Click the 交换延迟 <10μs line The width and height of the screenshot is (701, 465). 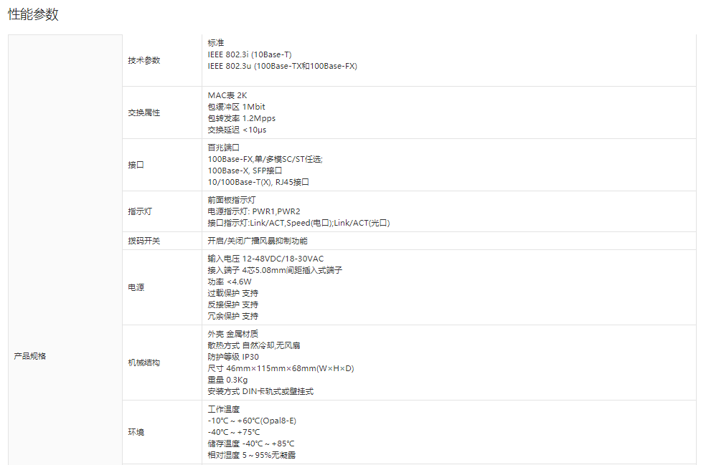(237, 130)
